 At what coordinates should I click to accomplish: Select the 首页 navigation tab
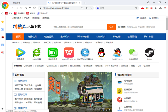point(18,37)
